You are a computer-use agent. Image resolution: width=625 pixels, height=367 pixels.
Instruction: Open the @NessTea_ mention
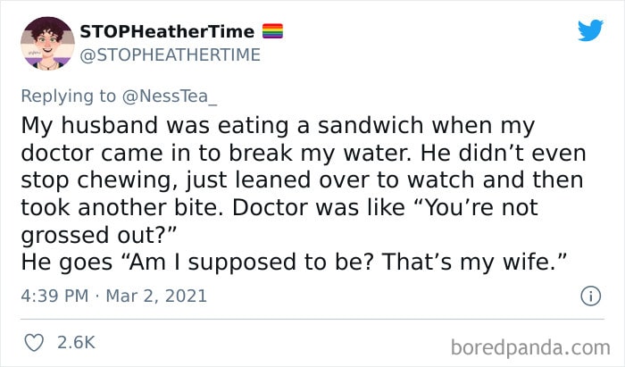(x=170, y=96)
